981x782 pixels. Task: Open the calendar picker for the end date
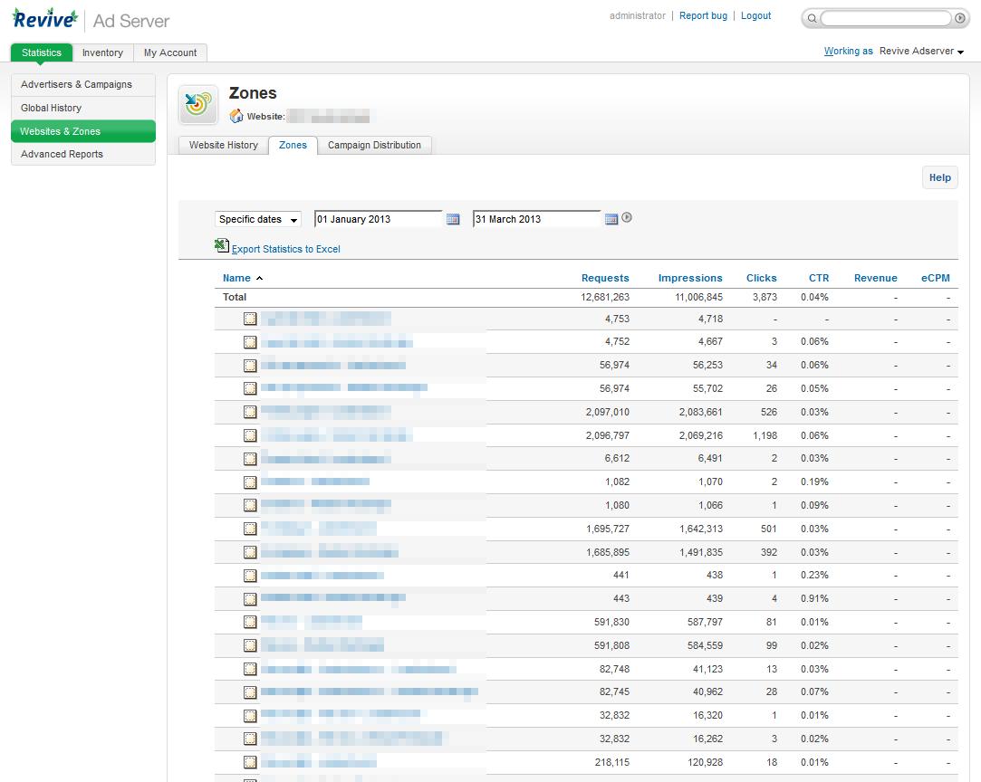click(611, 218)
